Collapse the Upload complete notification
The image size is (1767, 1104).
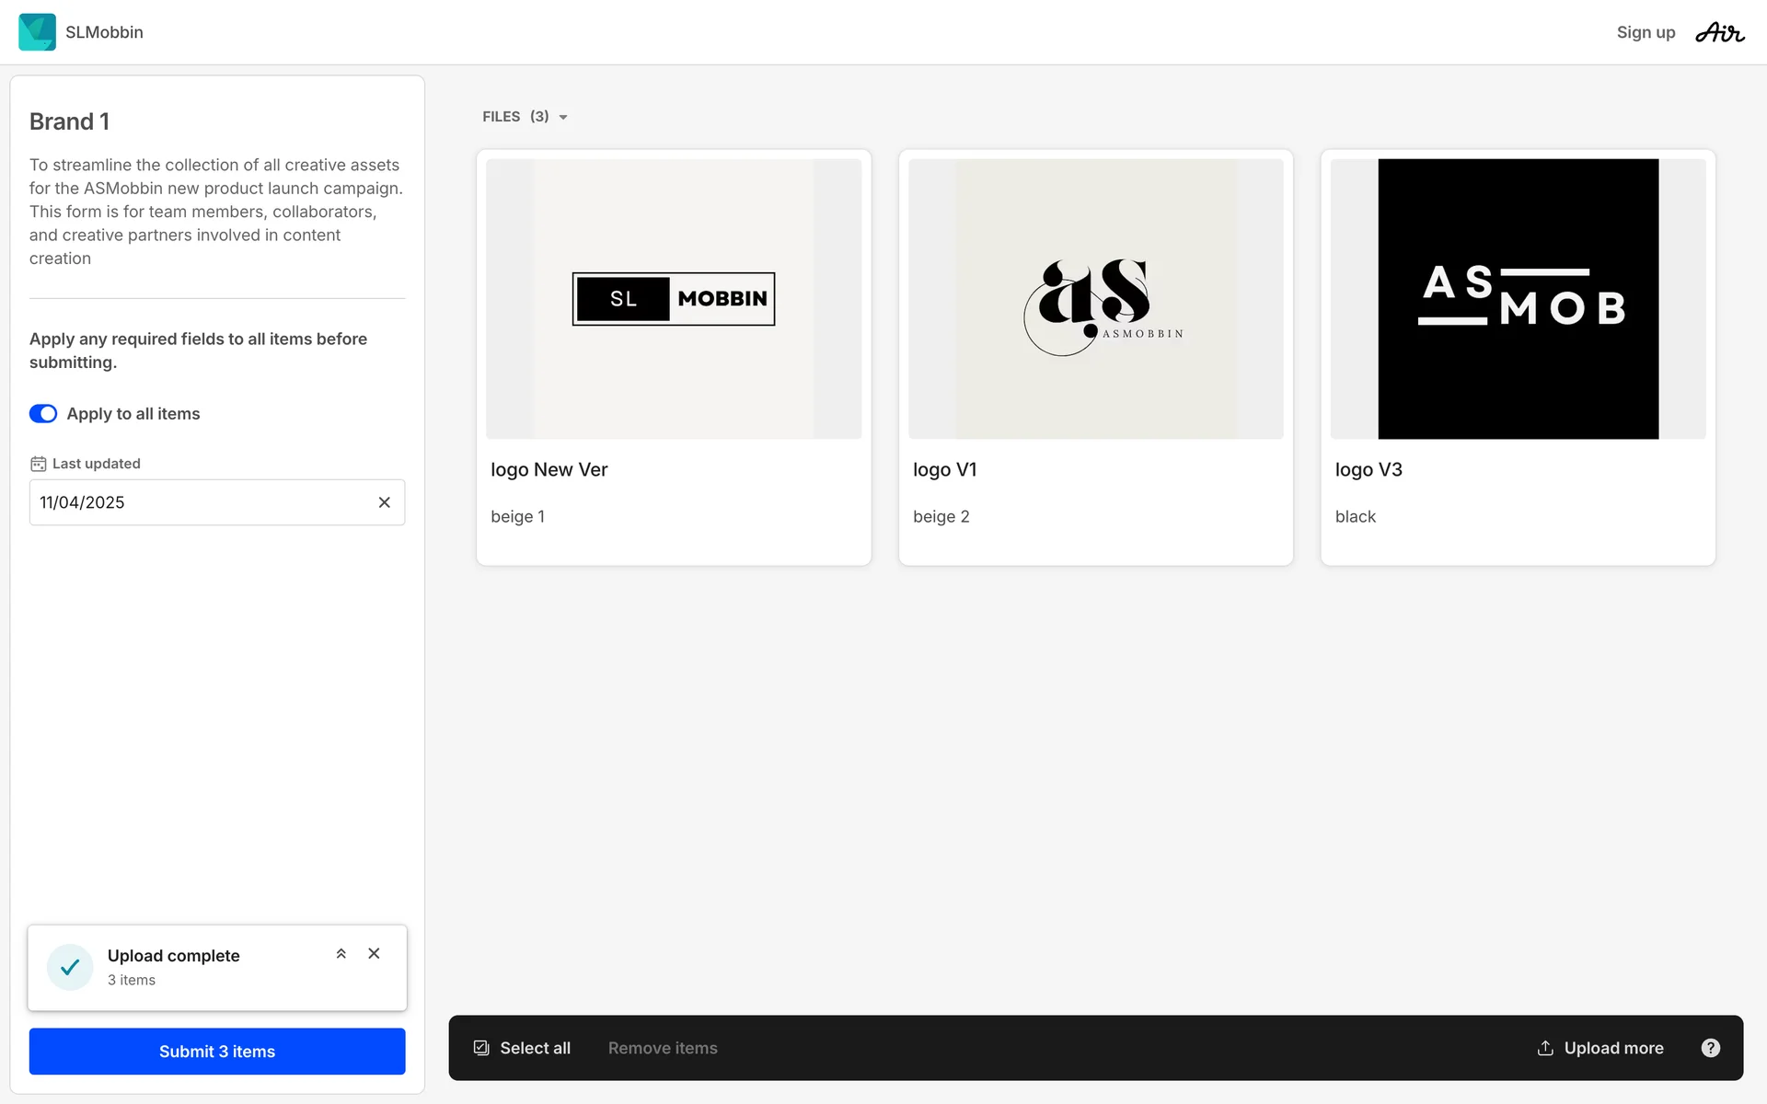click(x=341, y=954)
